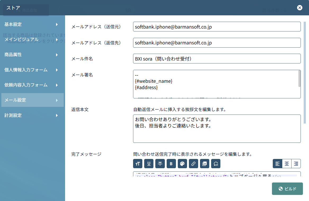309x201 pixels.
Task: Insert an image with the picture icon
Action: click(205, 163)
